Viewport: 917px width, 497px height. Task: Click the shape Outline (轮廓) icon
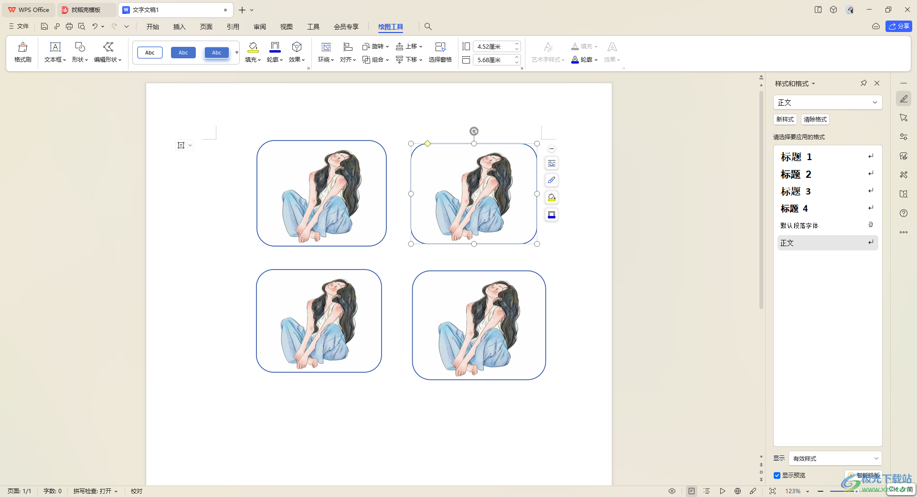coord(275,47)
